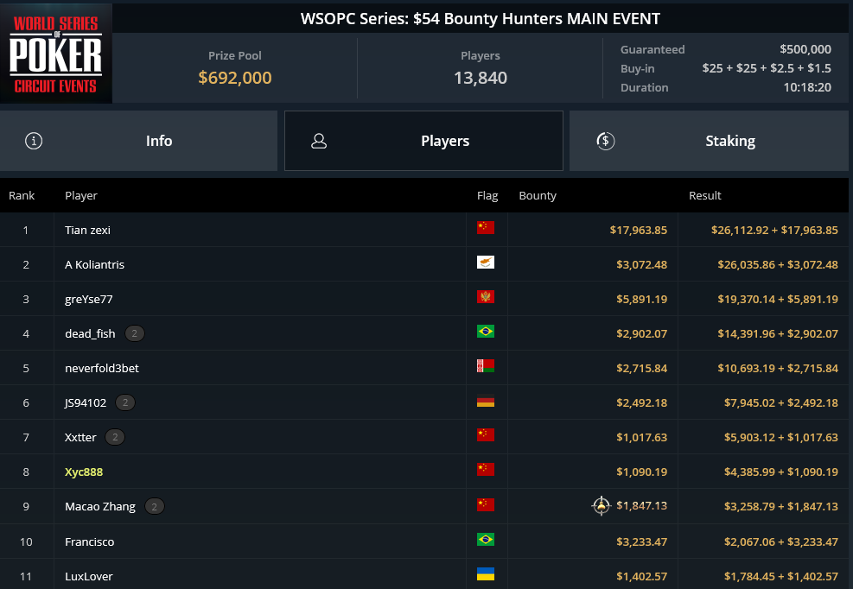Click the Germany flag in JS94102's row
The width and height of the screenshot is (853, 589).
pyautogui.click(x=485, y=401)
